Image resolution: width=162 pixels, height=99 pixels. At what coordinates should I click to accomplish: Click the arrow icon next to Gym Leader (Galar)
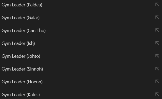pyautogui.click(x=157, y=17)
